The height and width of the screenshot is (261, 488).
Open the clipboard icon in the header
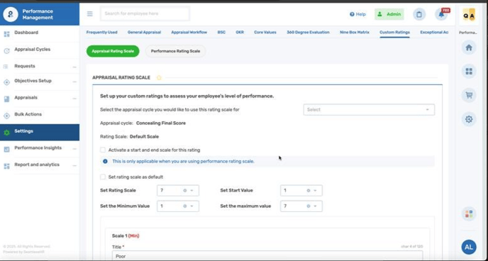(419, 14)
